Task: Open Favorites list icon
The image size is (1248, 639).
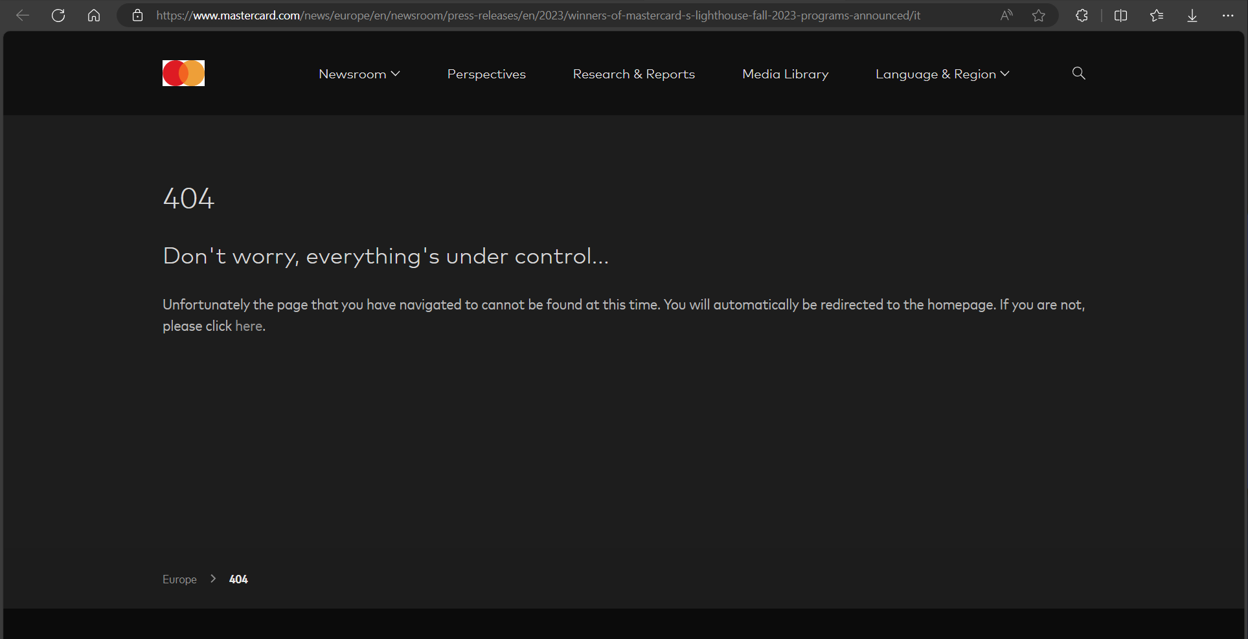Action: pos(1157,16)
